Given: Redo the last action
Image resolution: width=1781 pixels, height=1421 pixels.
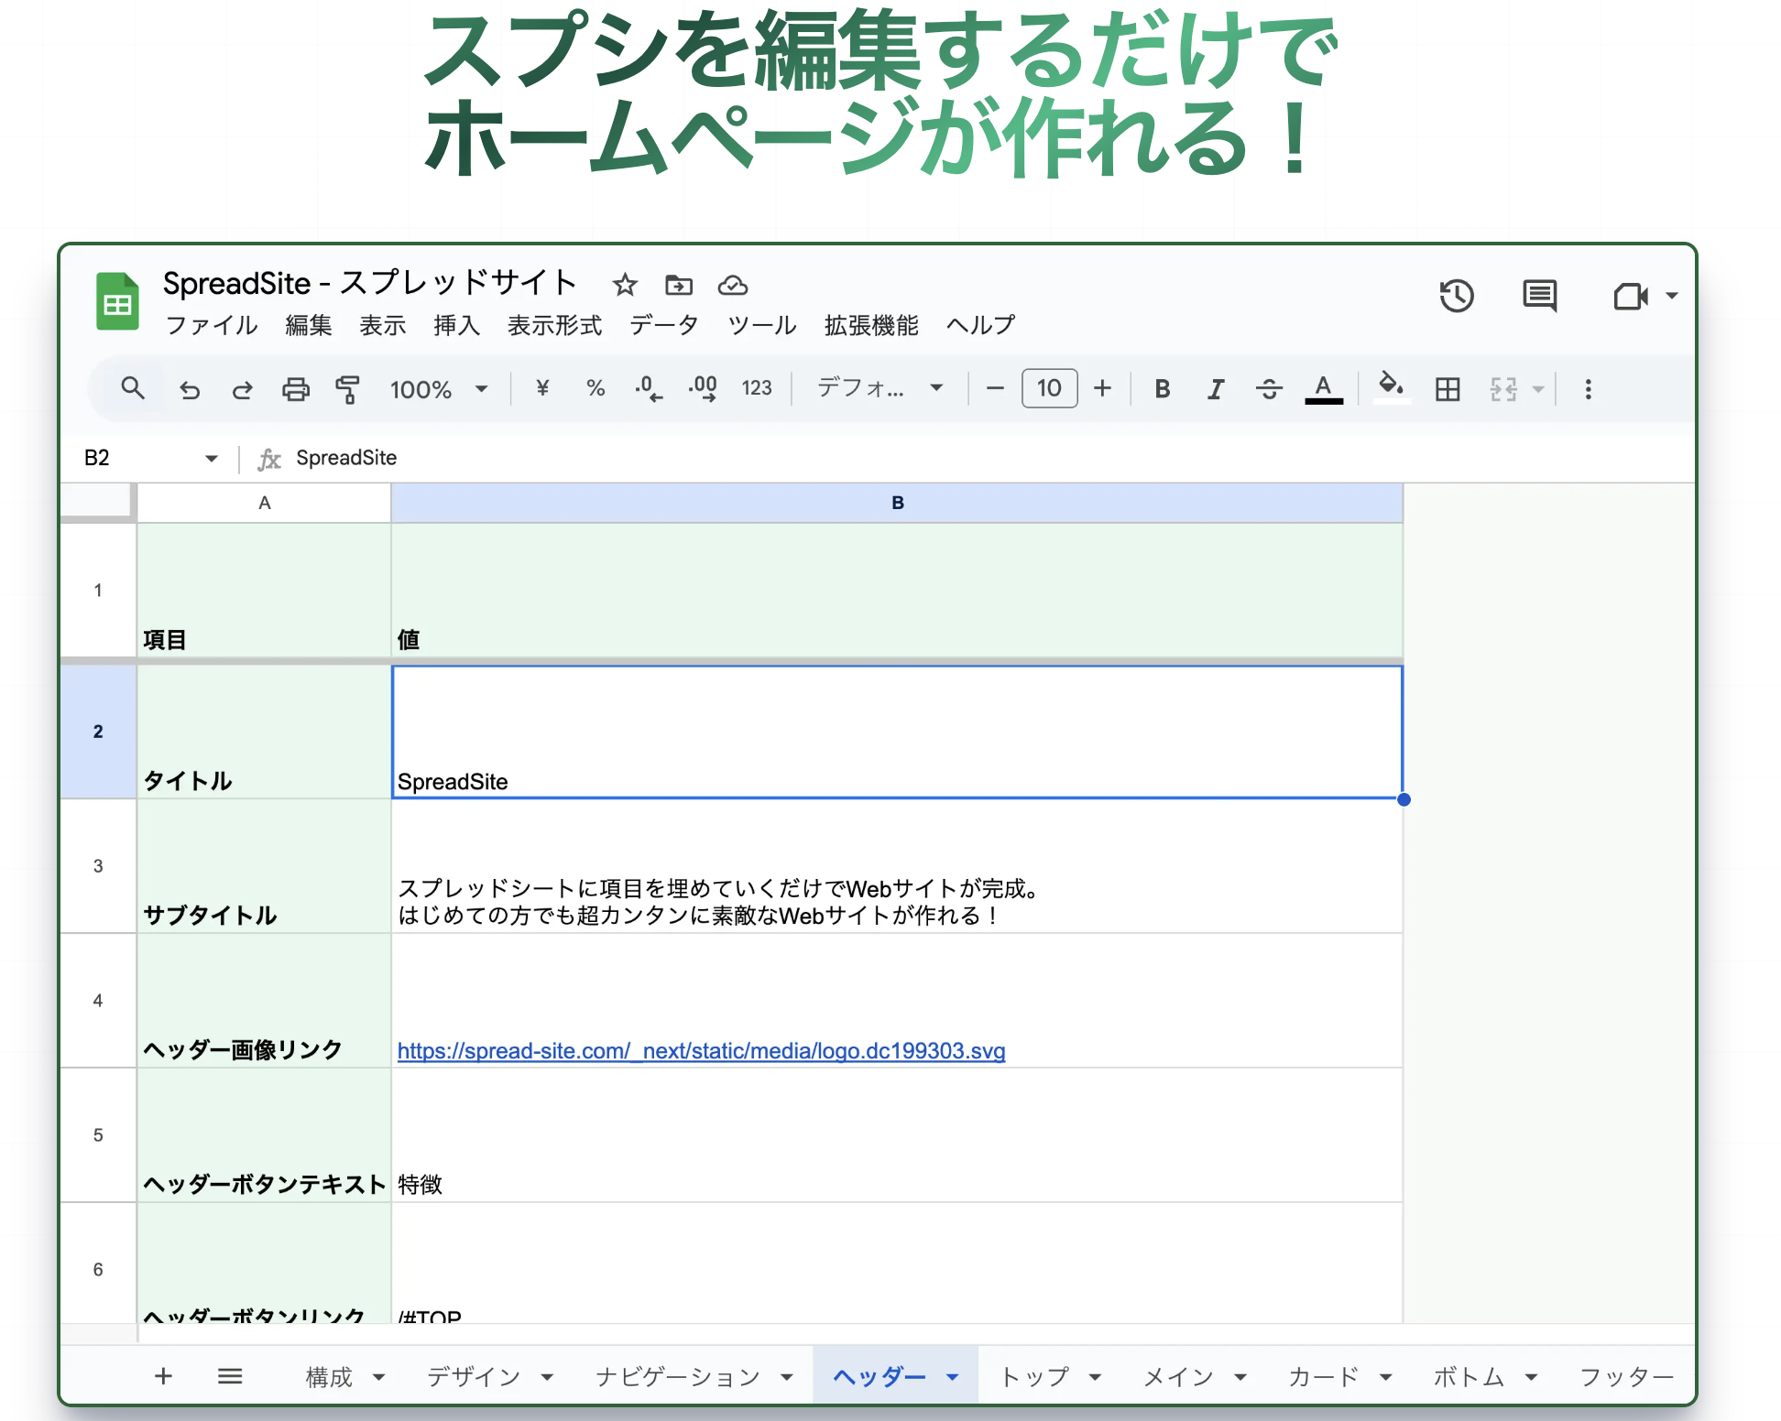Looking at the screenshot, I should [x=242, y=389].
